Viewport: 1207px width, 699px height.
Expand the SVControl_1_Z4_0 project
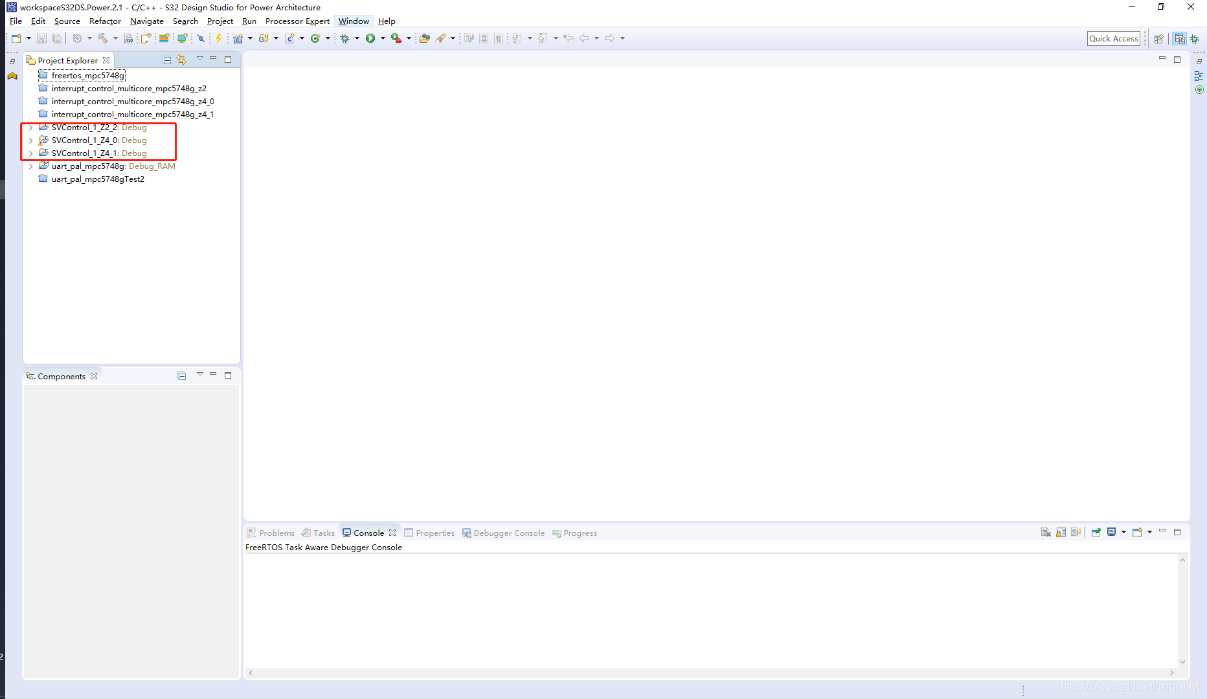30,140
